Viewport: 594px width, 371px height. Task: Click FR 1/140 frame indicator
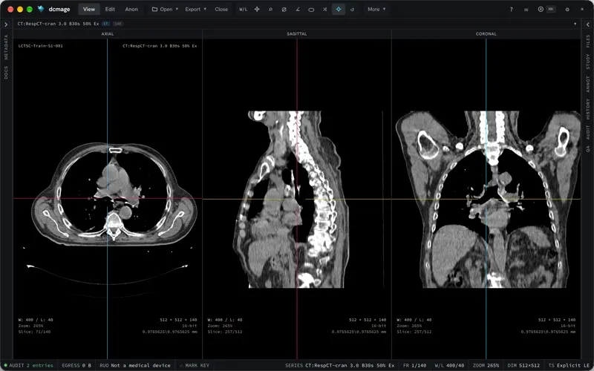tap(415, 365)
